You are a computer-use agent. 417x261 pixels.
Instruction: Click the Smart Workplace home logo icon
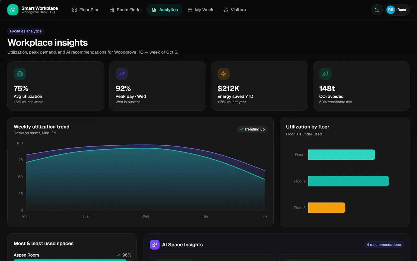point(13,10)
